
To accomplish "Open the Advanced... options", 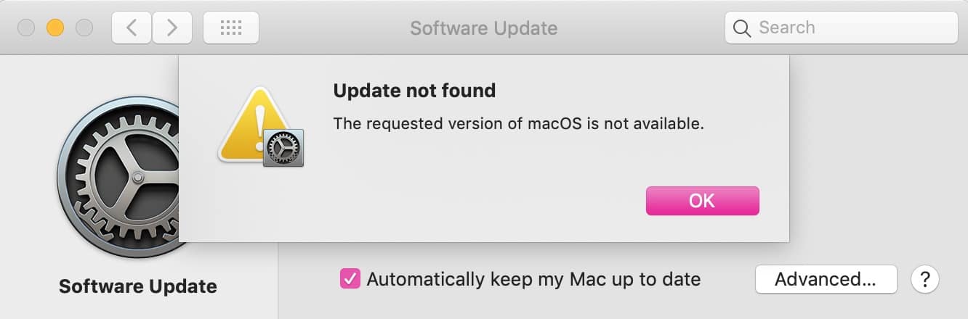I will pyautogui.click(x=826, y=279).
